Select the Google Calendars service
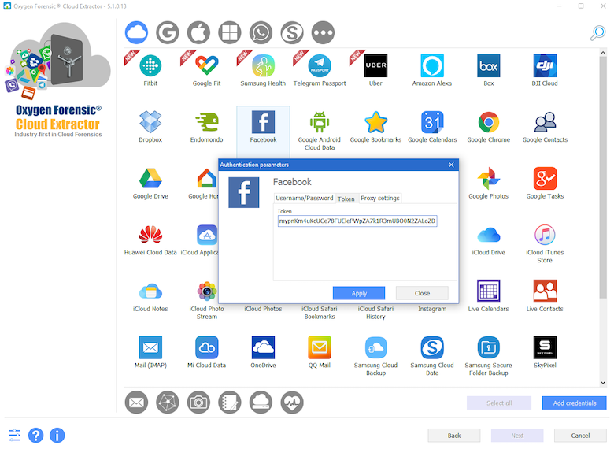Screen dimensions: 614x449 pyautogui.click(x=432, y=122)
